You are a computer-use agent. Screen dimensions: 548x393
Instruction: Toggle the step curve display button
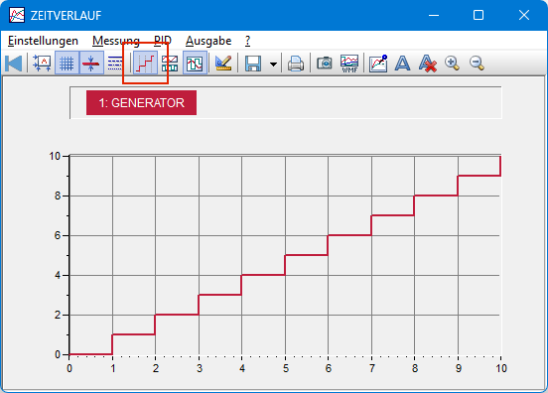pos(145,64)
